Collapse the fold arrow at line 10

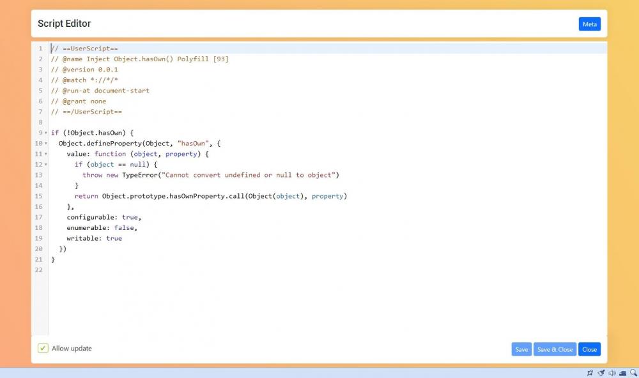(x=46, y=144)
